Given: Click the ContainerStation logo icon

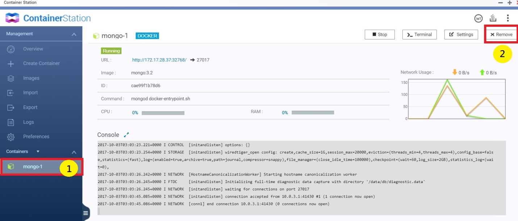Looking at the screenshot, I should point(12,18).
